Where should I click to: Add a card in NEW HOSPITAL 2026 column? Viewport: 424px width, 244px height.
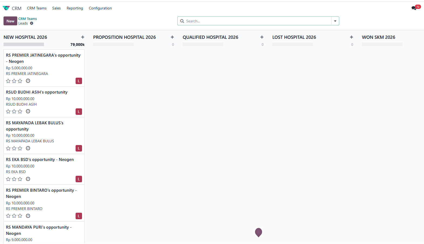(83, 37)
